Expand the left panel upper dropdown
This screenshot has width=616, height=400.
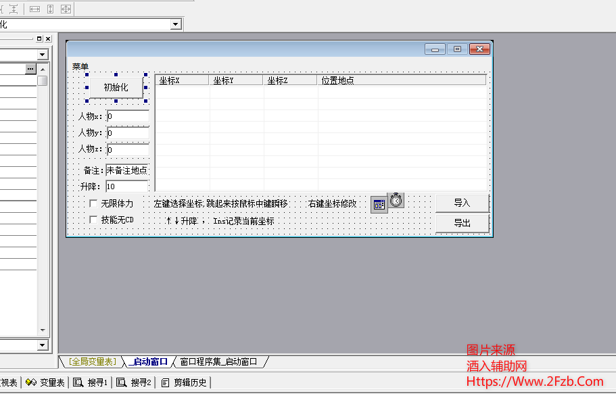tap(43, 55)
